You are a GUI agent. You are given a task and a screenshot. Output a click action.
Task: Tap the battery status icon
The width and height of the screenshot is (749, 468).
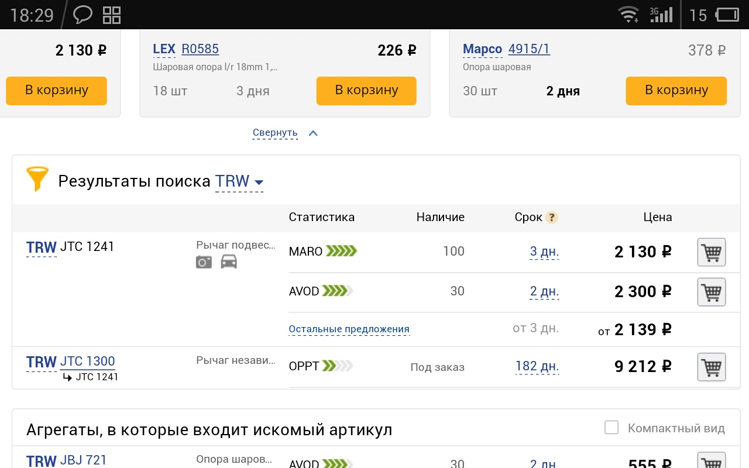(727, 15)
